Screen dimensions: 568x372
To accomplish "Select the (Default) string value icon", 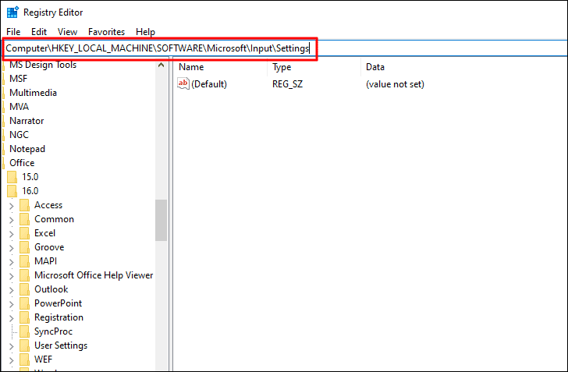I will pos(183,83).
